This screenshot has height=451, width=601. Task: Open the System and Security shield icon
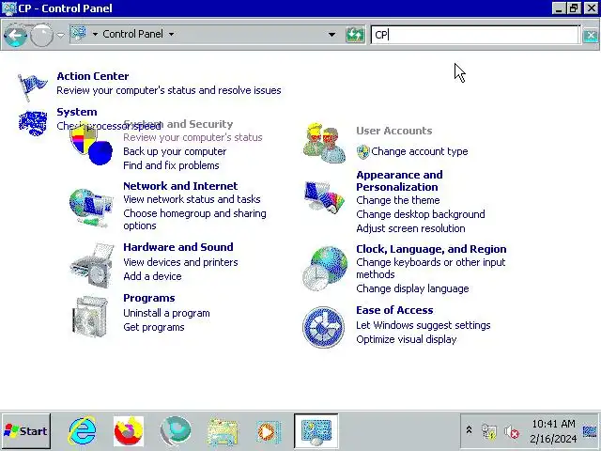click(91, 144)
